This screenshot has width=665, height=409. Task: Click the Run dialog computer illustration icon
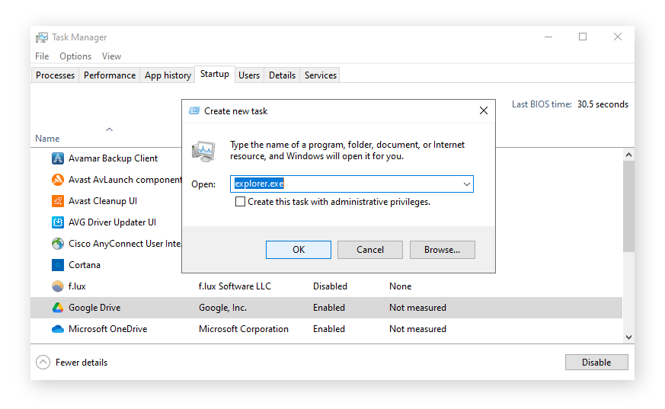click(203, 152)
